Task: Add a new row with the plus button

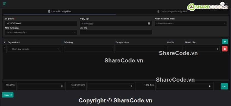Action: [225, 42]
